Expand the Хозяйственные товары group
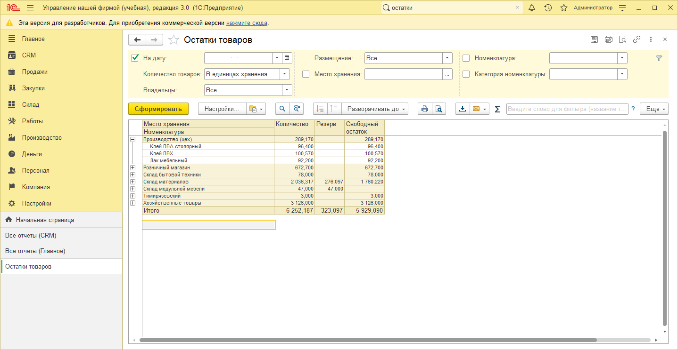Image resolution: width=678 pixels, height=350 pixels. (132, 203)
